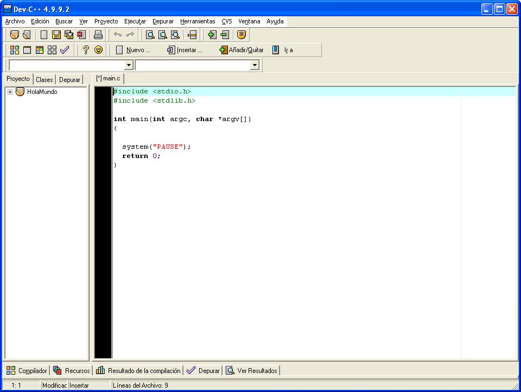Image resolution: width=521 pixels, height=392 pixels.
Task: Open the Archivo menu
Action: [x=15, y=21]
